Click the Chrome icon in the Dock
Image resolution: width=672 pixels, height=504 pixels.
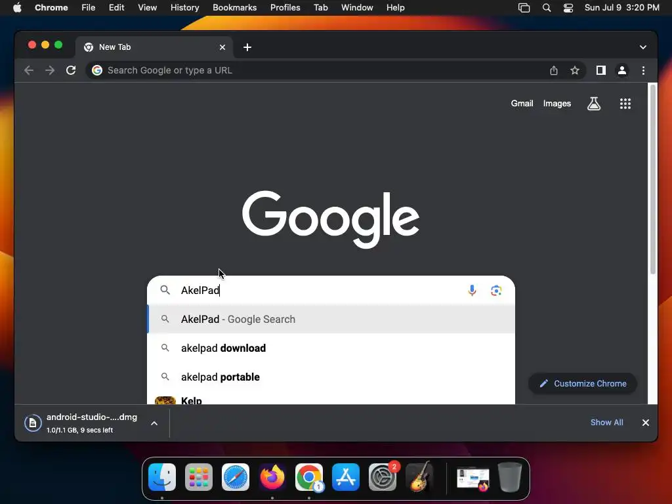[309, 477]
